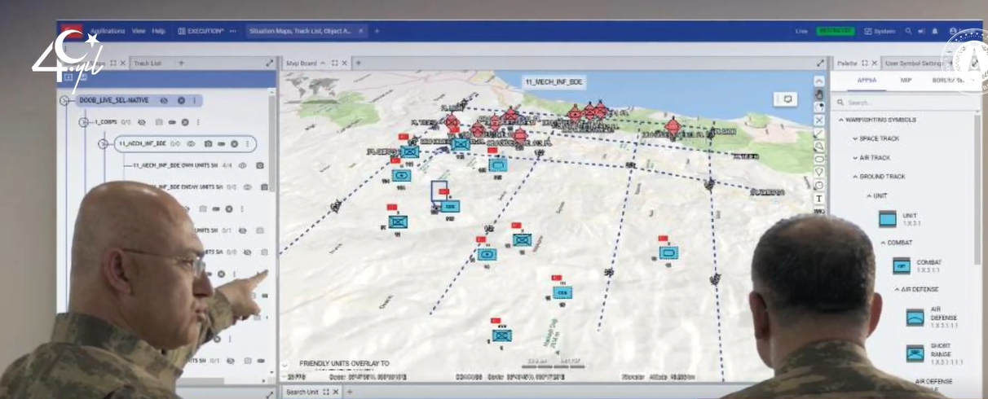The width and height of the screenshot is (988, 399).
Task: Expand SPACE TRACK category
Action: [x=855, y=138]
